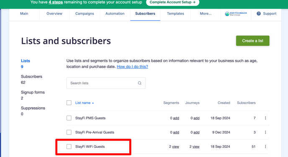Screen dimensions: 288x157
Task: Click subscriber count 51 for WiFi Guests
Action: [254, 147]
